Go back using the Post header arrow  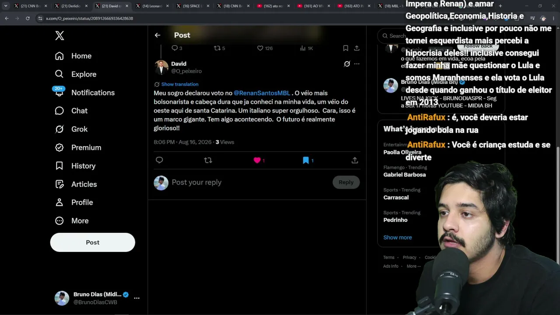coord(157,35)
